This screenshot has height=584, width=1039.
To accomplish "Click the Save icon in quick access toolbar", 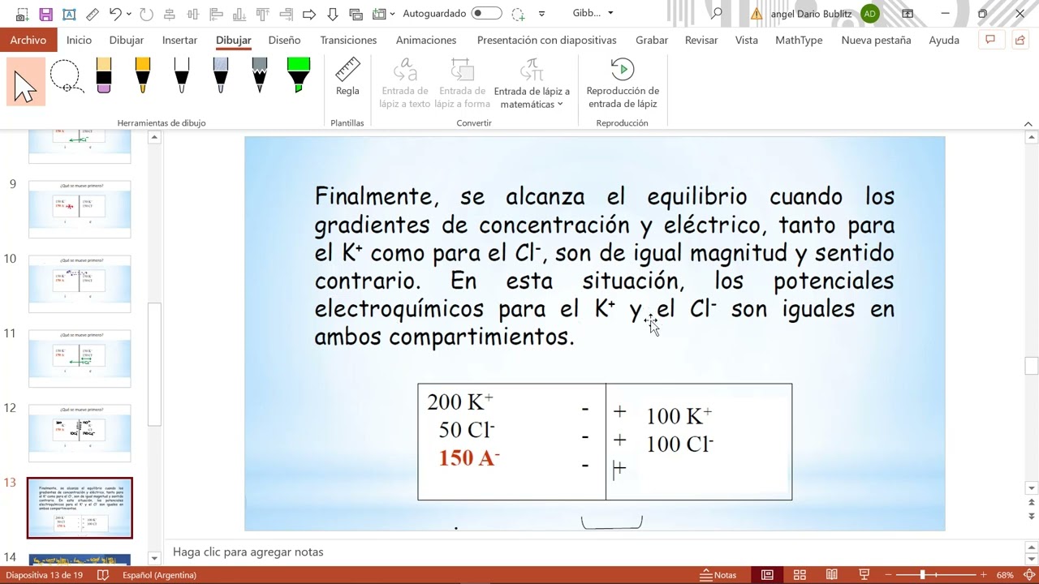I will click(x=45, y=14).
